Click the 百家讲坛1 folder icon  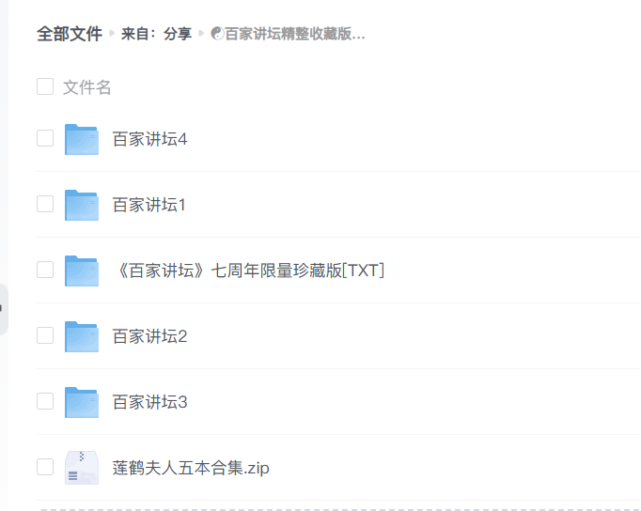pos(82,205)
